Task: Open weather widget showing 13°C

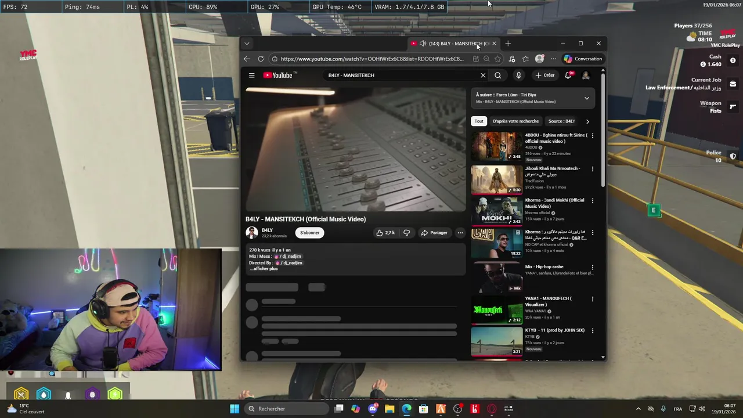Action: tap(26, 409)
